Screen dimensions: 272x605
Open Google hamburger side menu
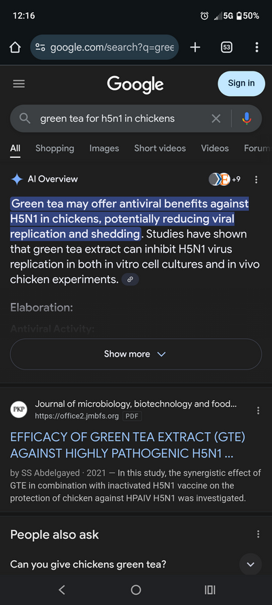(x=19, y=84)
